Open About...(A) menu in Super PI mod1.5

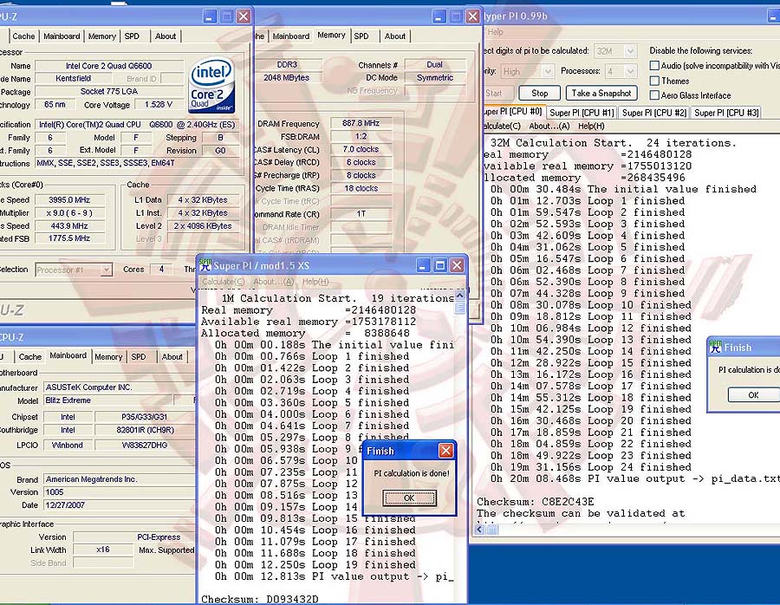tap(273, 282)
